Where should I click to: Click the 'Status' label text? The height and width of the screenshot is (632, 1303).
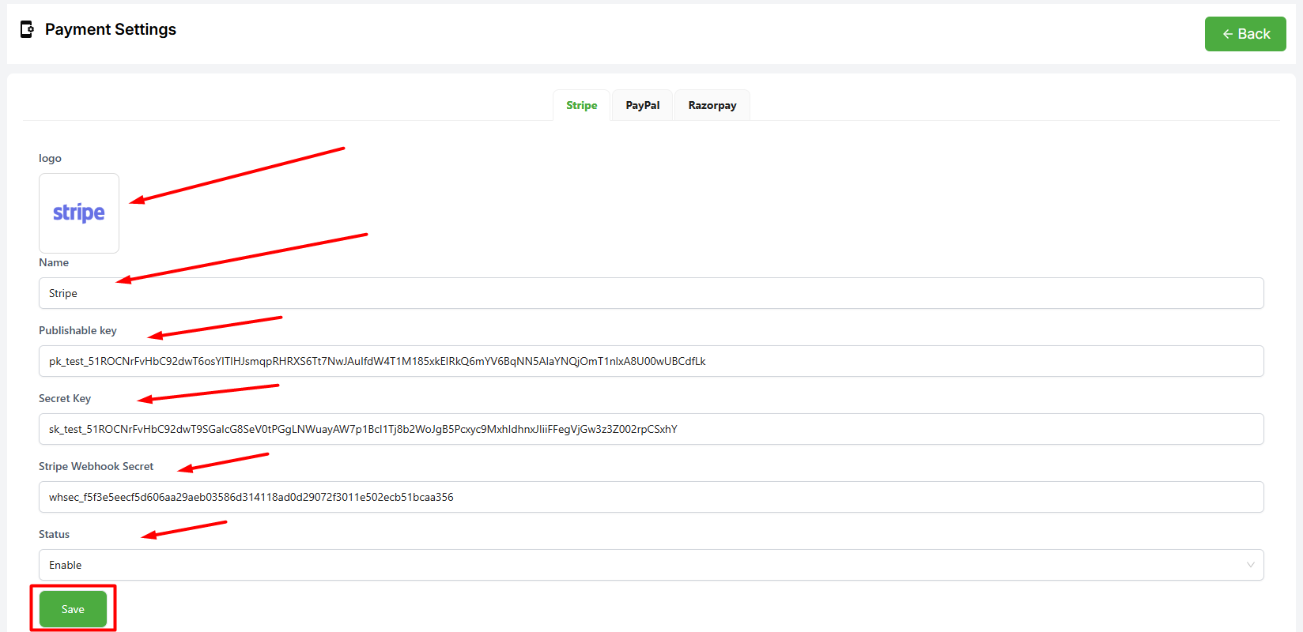54,534
